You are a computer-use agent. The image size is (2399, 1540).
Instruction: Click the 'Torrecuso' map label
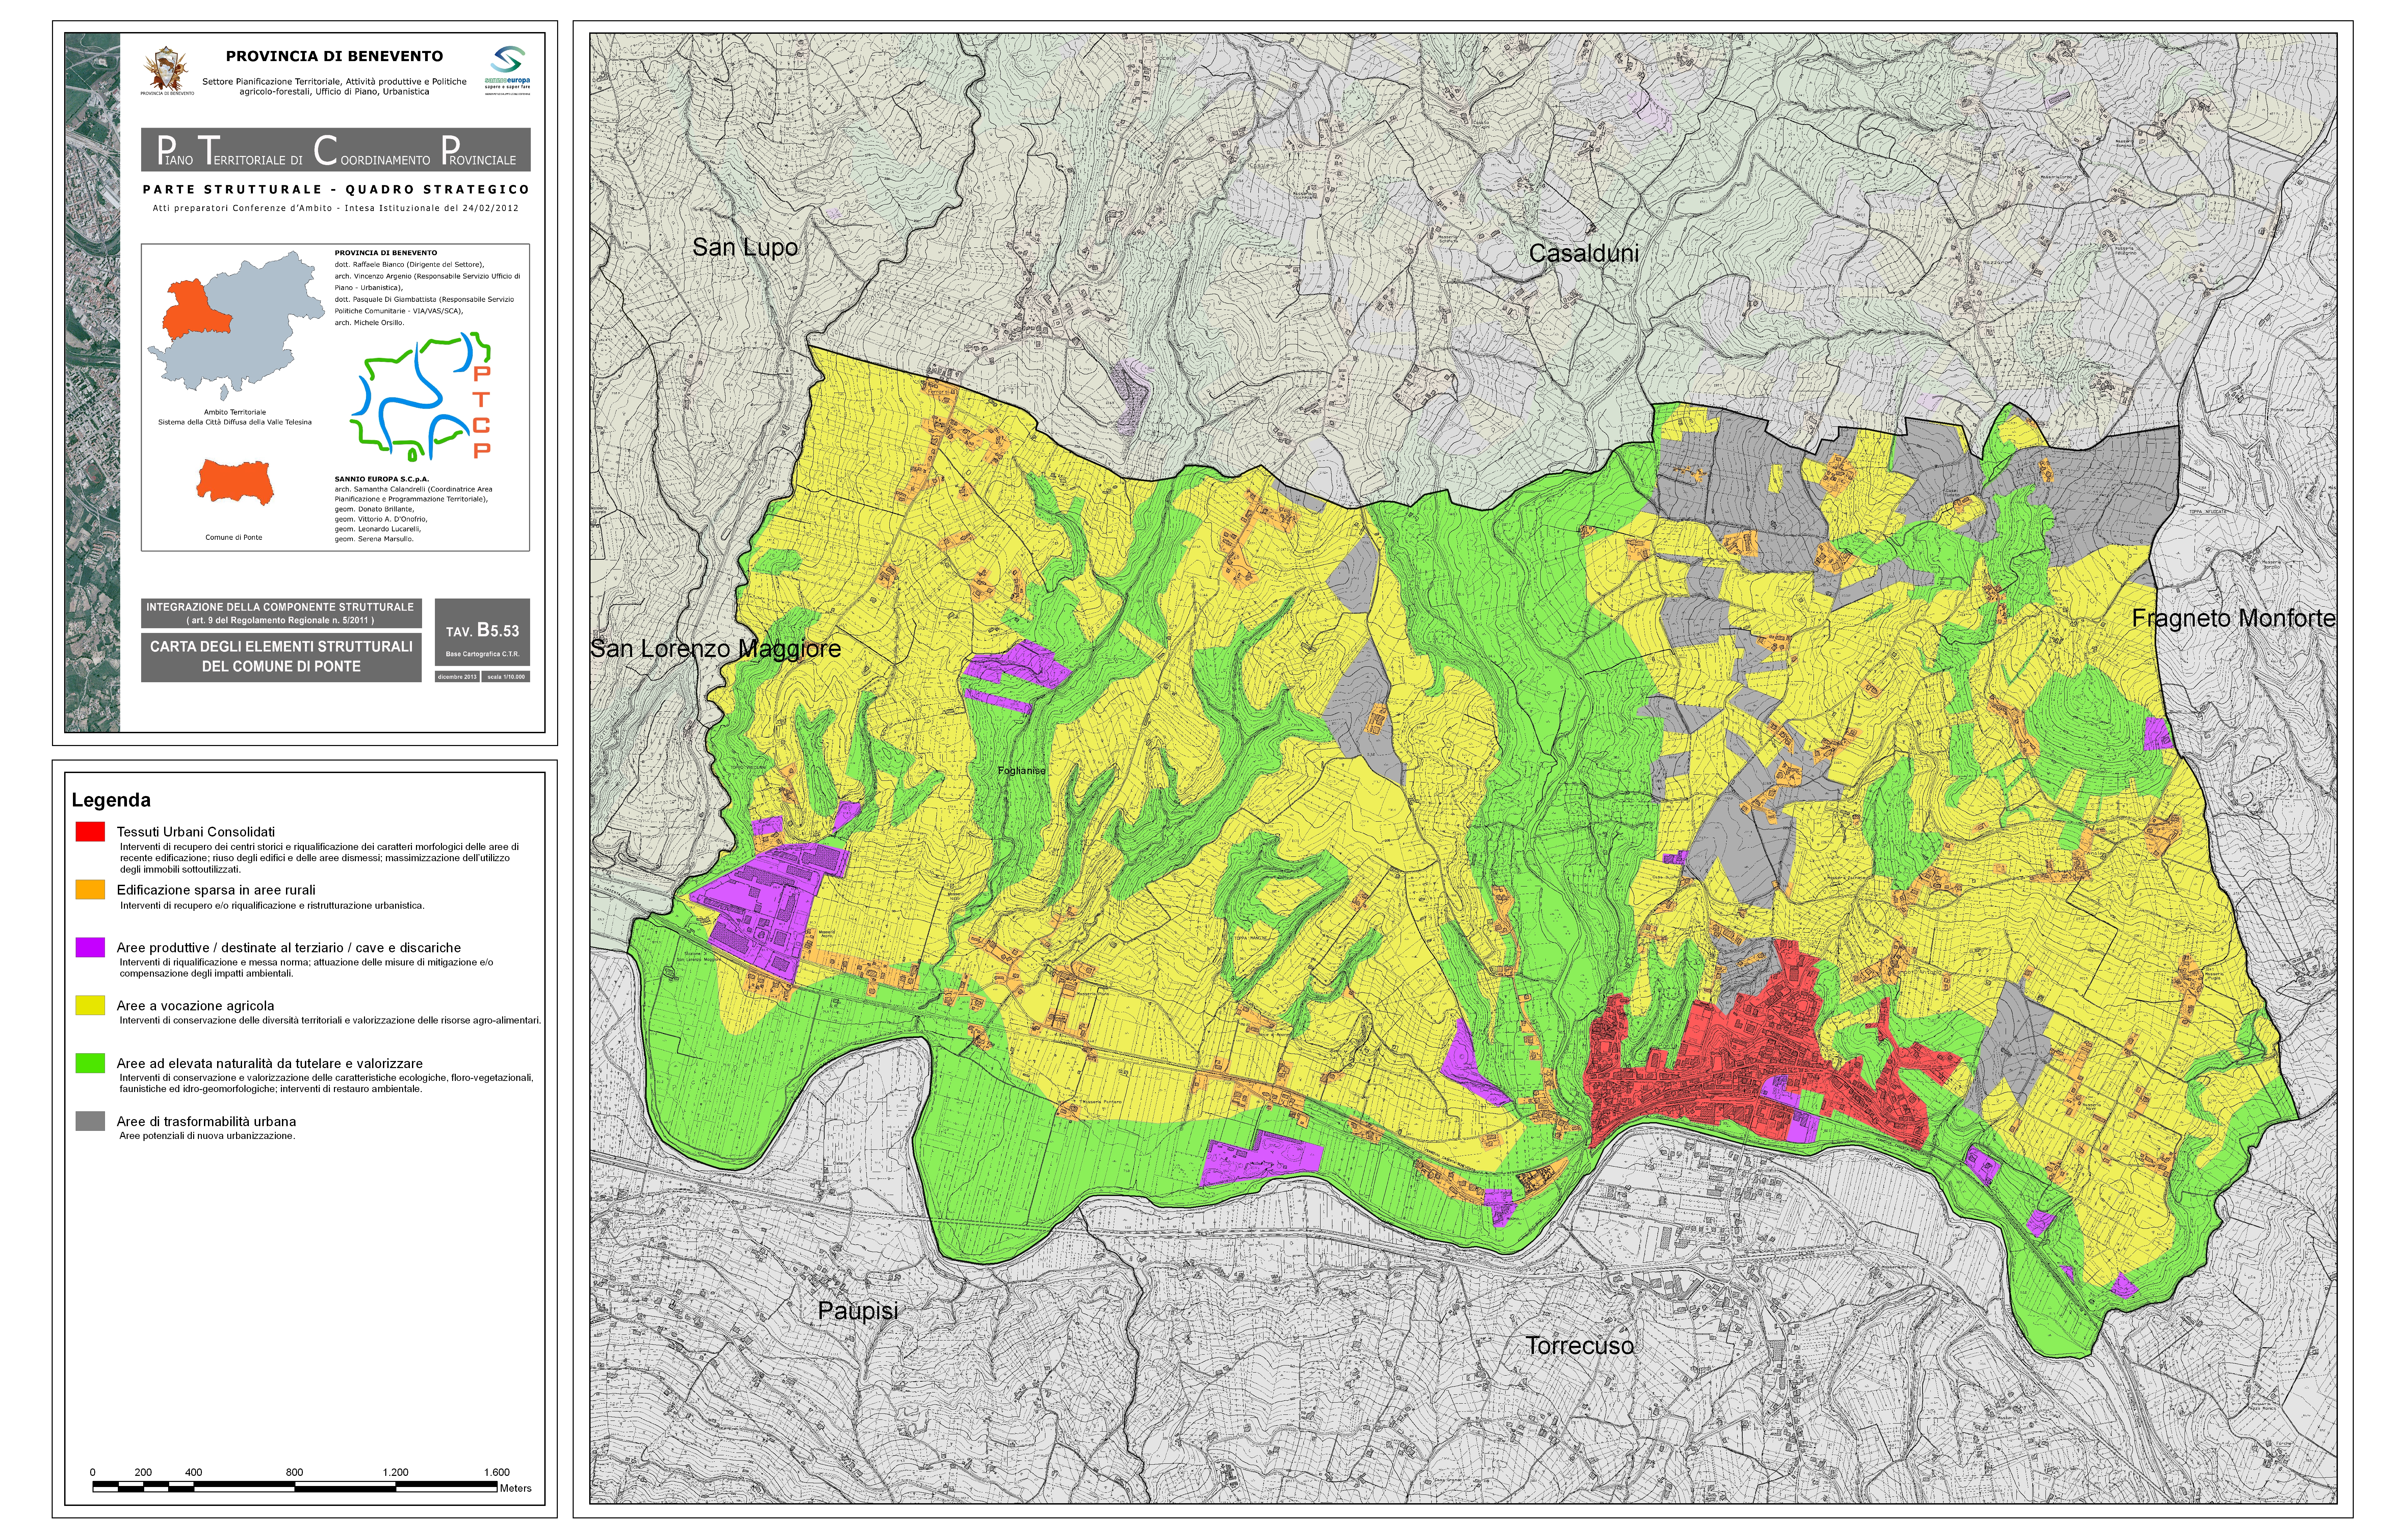1580,1346
